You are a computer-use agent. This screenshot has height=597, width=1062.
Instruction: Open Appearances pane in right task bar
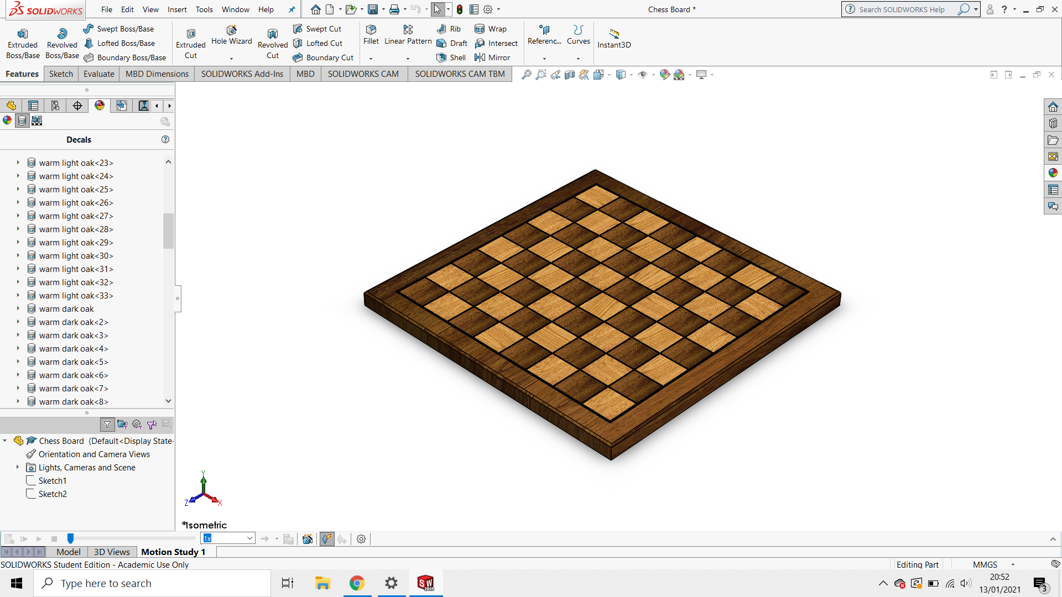point(1053,173)
